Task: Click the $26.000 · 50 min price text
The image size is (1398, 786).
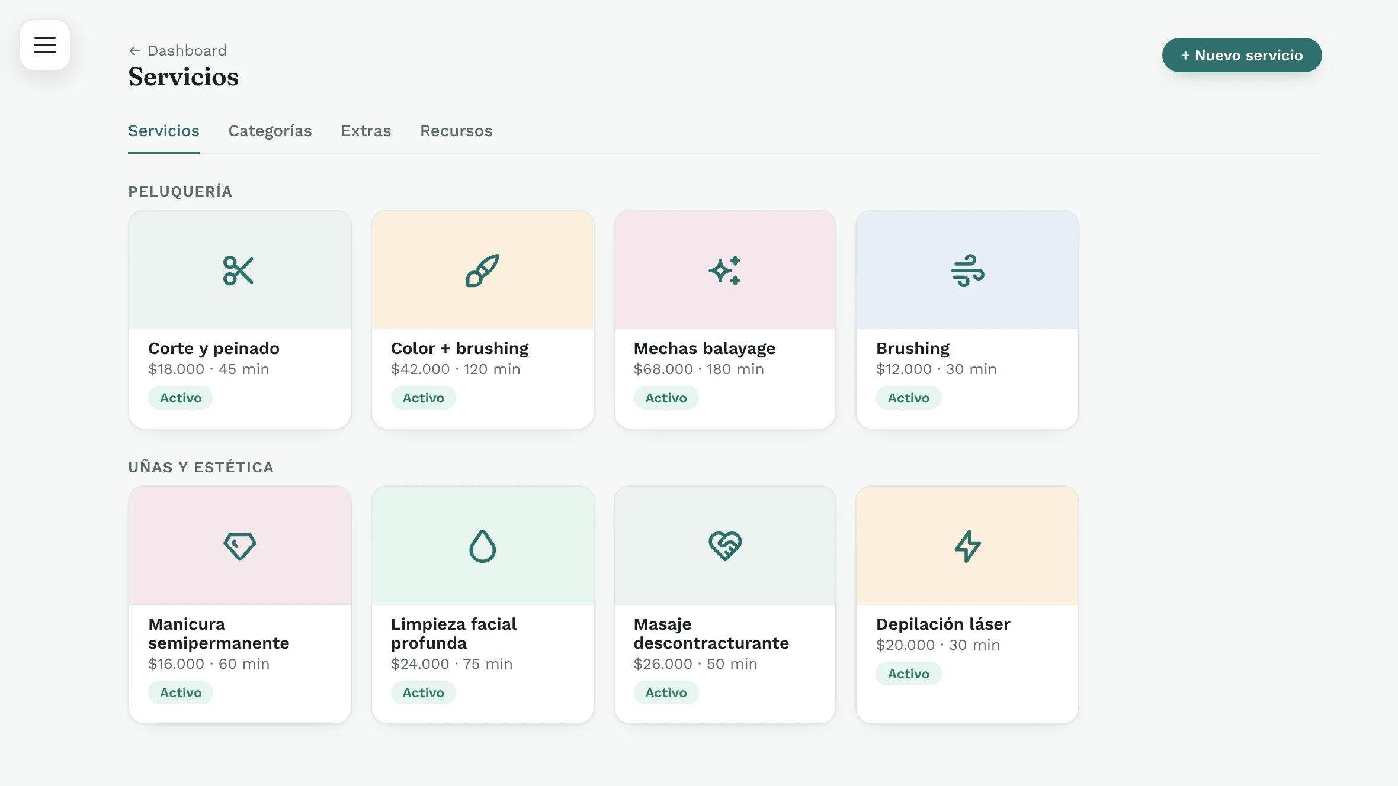Action: pos(695,664)
